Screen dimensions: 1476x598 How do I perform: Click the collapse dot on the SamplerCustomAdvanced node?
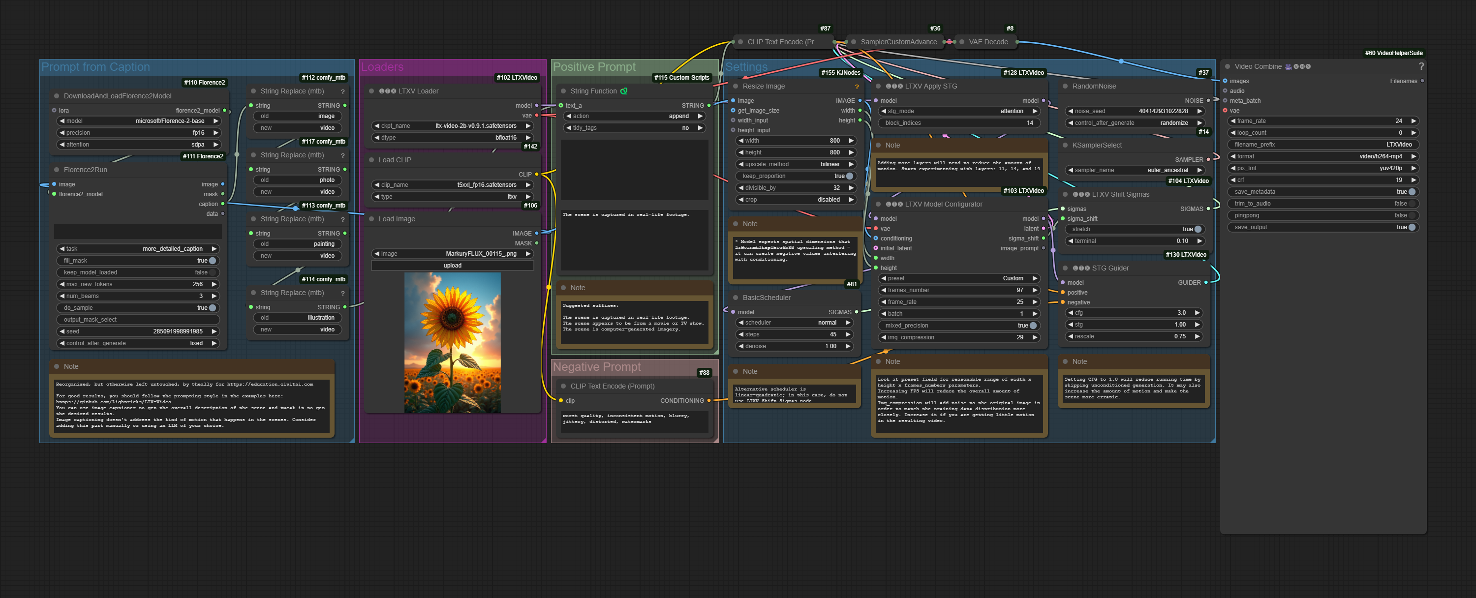853,42
